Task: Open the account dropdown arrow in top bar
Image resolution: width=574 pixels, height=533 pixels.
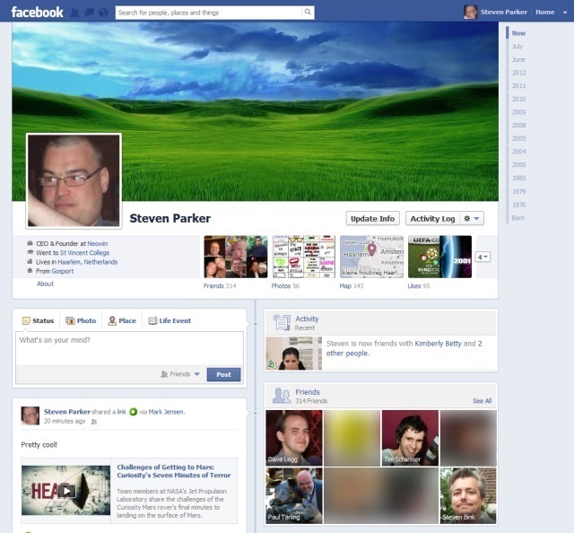Action: pos(565,13)
